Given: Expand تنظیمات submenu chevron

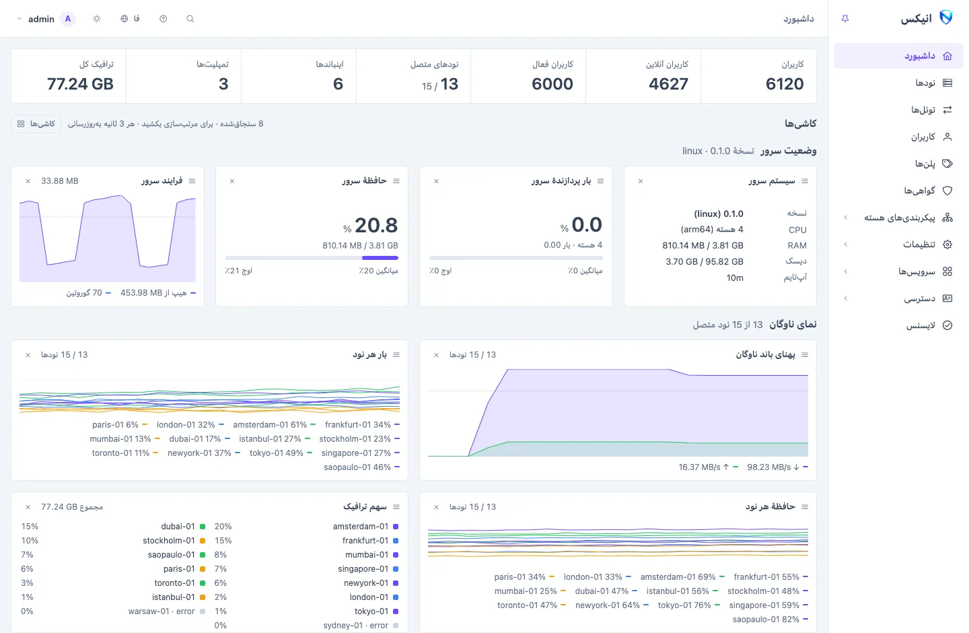Looking at the screenshot, I should click(x=846, y=244).
